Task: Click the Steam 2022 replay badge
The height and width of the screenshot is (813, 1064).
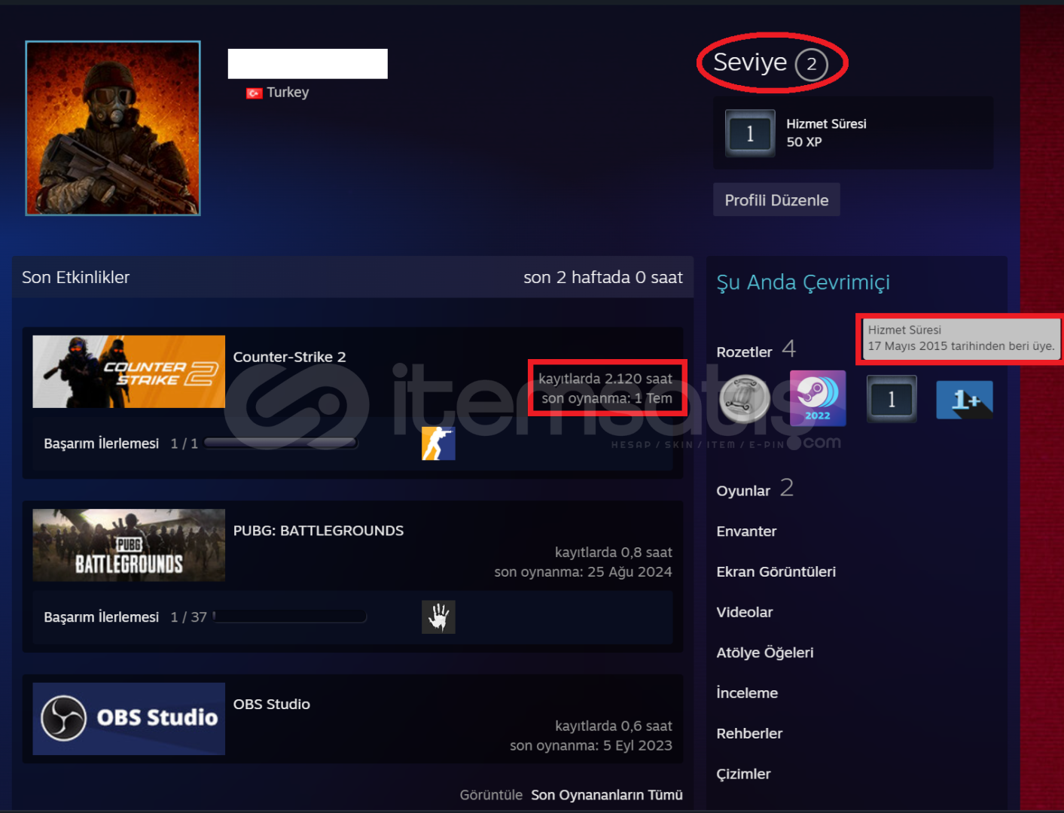Action: tap(818, 398)
